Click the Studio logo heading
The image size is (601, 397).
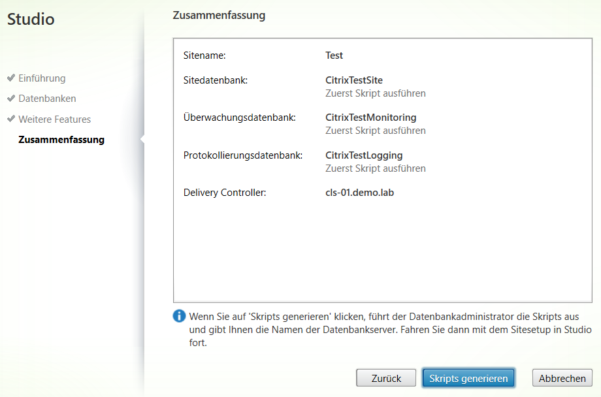pyautogui.click(x=29, y=20)
